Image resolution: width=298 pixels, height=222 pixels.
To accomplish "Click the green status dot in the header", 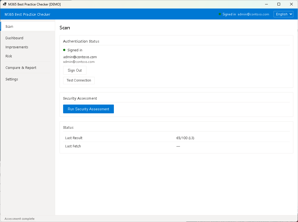I will 220,14.
